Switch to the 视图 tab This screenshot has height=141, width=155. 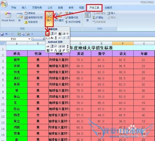82,7
